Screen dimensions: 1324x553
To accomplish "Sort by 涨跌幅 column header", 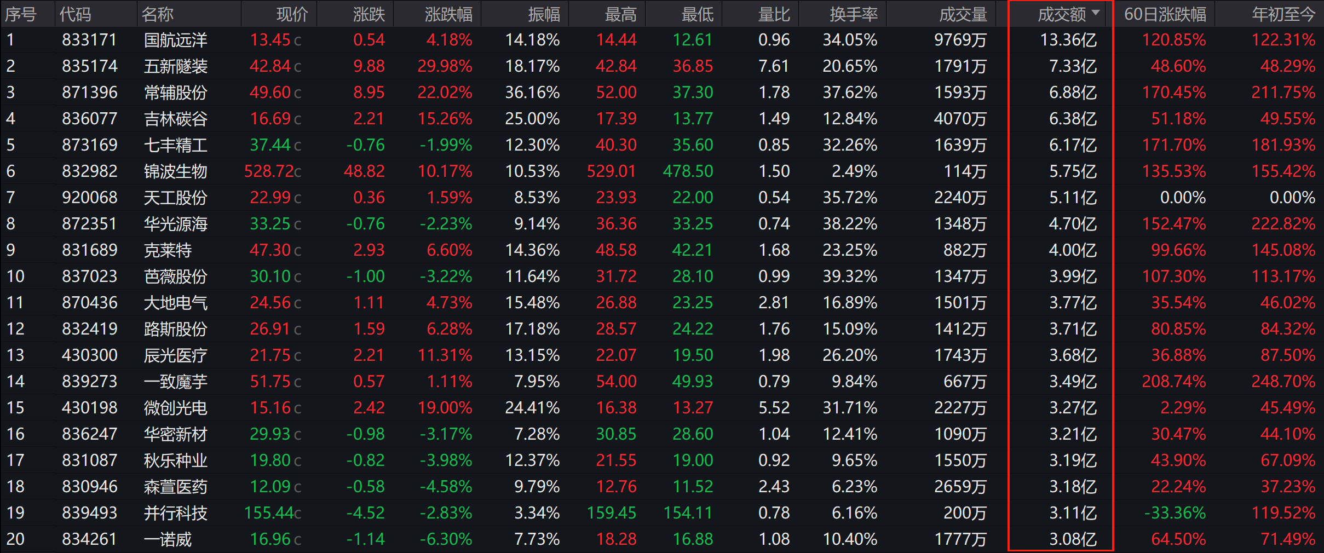I will [449, 14].
